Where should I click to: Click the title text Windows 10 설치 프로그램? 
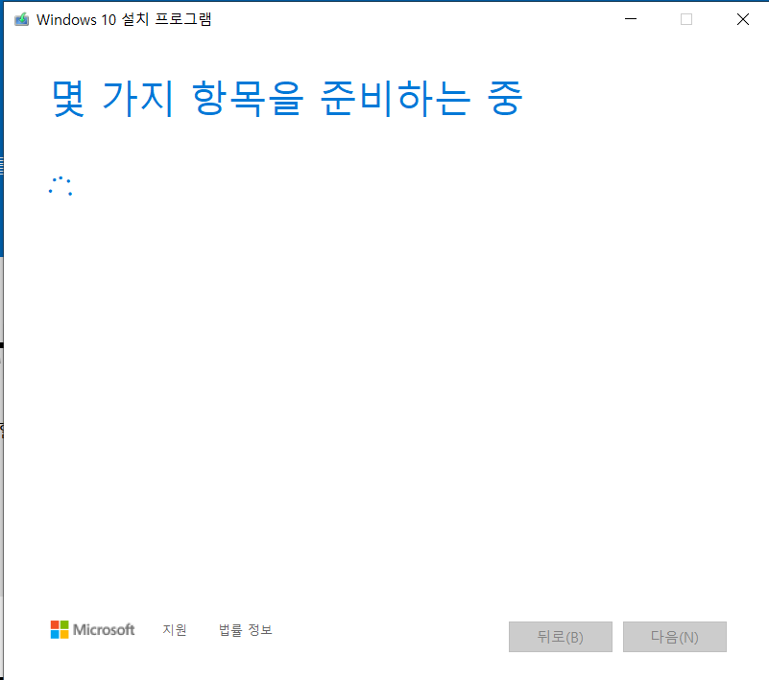[124, 19]
